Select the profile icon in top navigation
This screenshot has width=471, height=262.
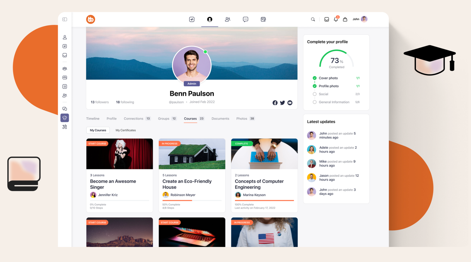(x=210, y=19)
